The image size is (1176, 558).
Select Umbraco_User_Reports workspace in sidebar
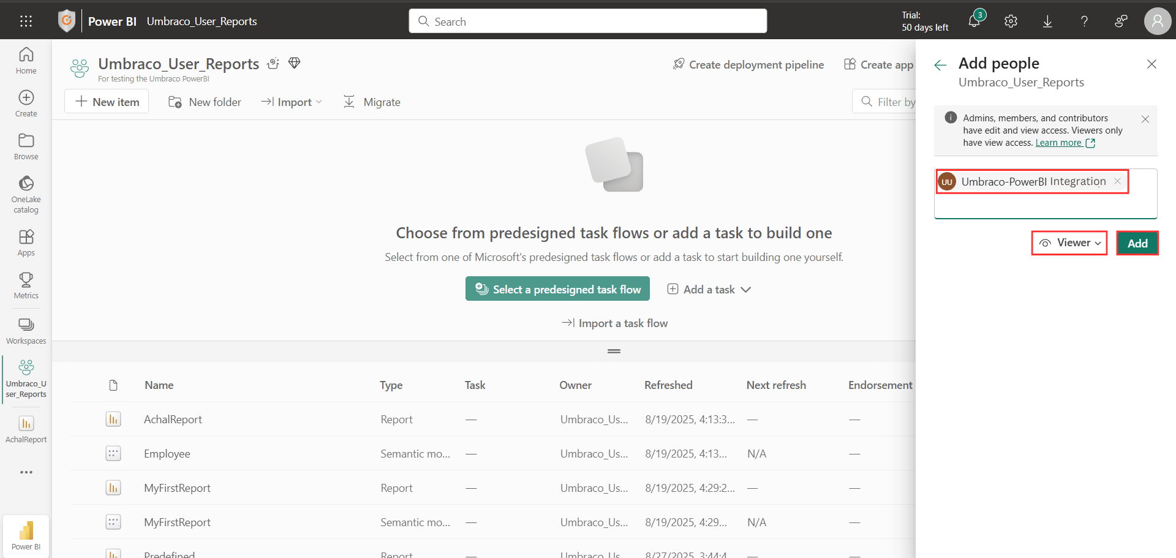(x=26, y=379)
